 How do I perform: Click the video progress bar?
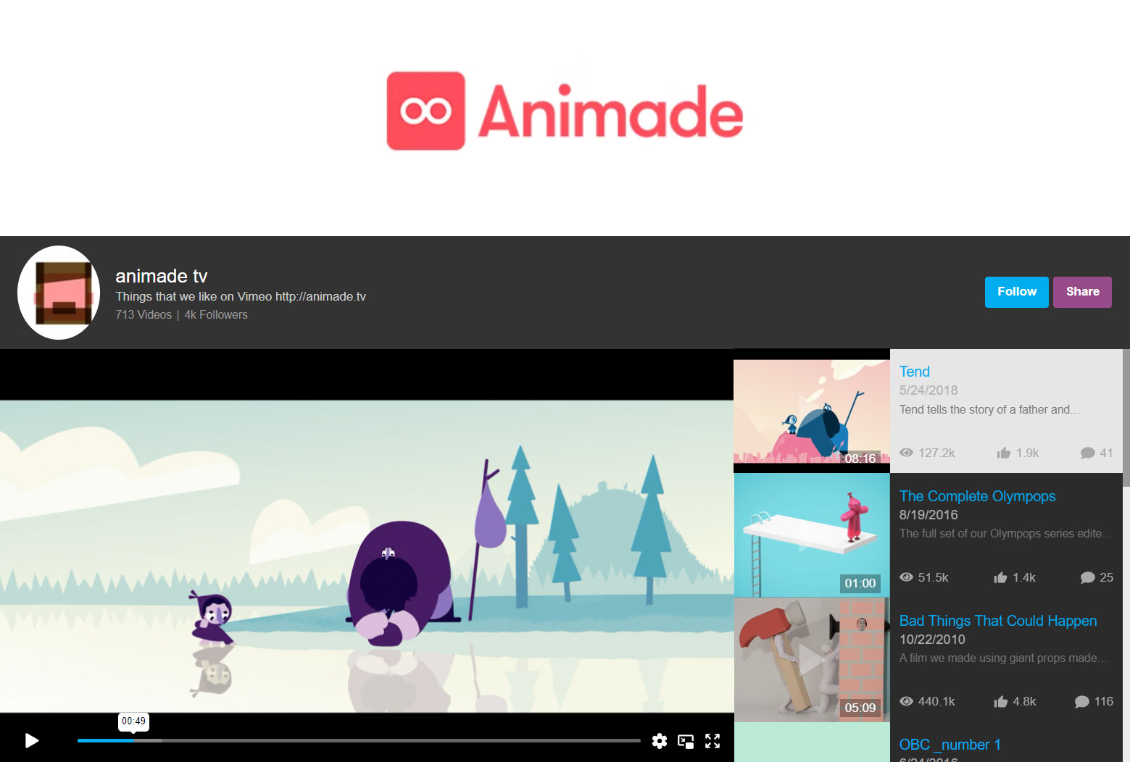[359, 740]
